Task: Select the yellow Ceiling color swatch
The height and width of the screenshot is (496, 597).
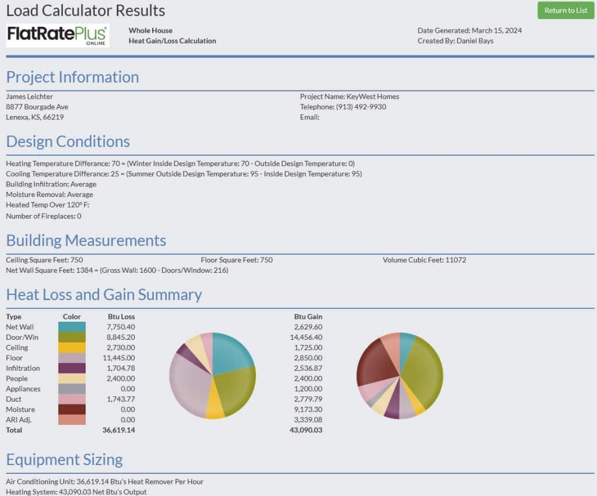Action: pyautogui.click(x=72, y=348)
